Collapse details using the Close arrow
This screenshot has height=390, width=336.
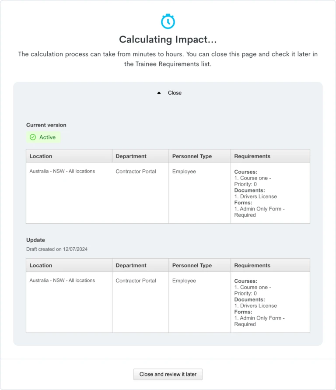coord(159,93)
